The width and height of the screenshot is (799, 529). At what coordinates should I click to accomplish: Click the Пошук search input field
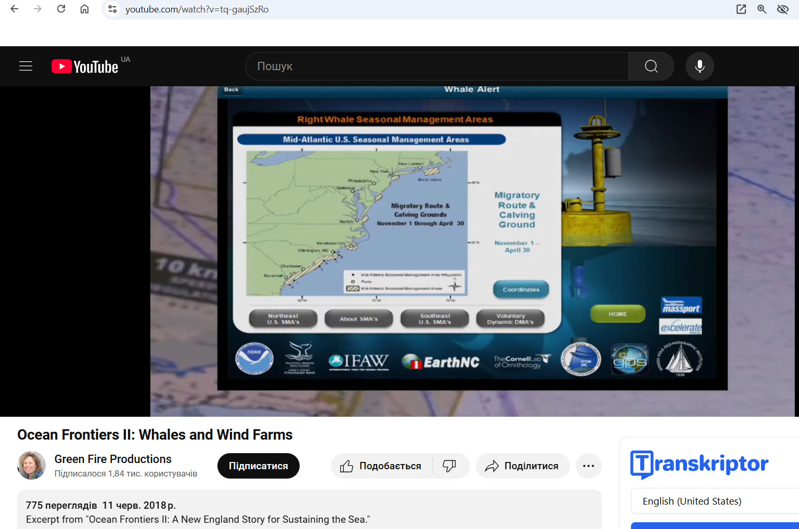[437, 66]
